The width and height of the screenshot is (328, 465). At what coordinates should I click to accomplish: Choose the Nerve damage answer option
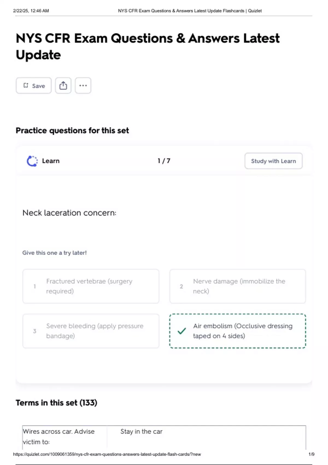click(x=238, y=286)
